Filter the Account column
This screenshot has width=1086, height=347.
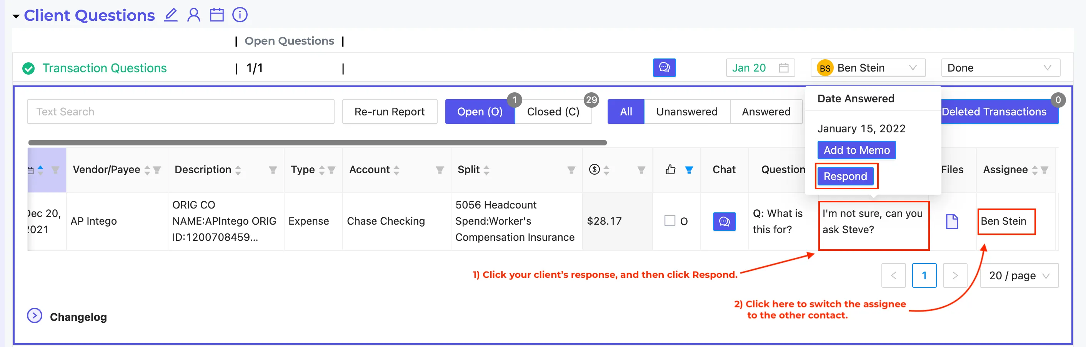tap(440, 170)
